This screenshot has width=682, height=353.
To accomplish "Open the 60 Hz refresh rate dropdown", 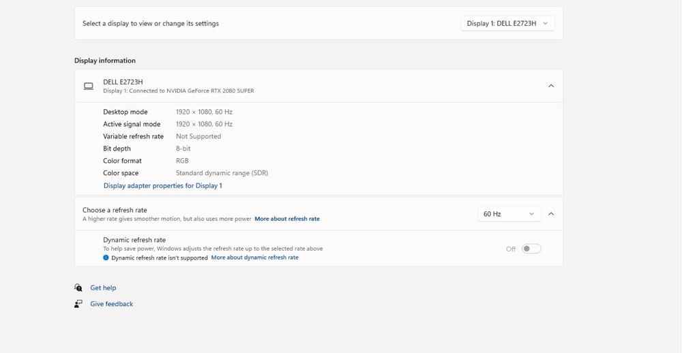I will tap(509, 214).
